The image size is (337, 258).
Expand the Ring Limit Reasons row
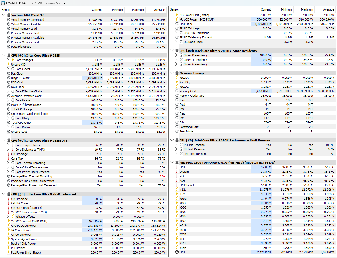click(x=176, y=154)
